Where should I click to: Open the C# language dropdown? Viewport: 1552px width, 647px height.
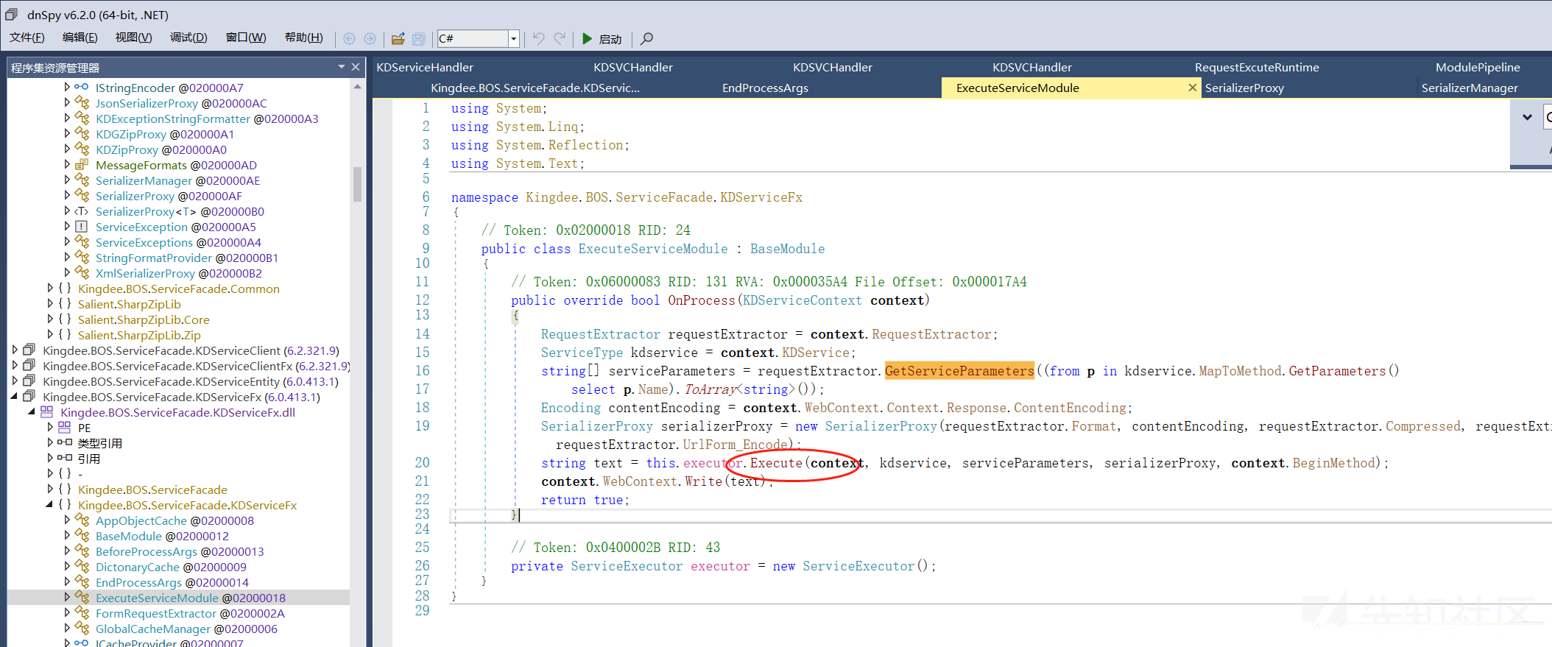514,38
